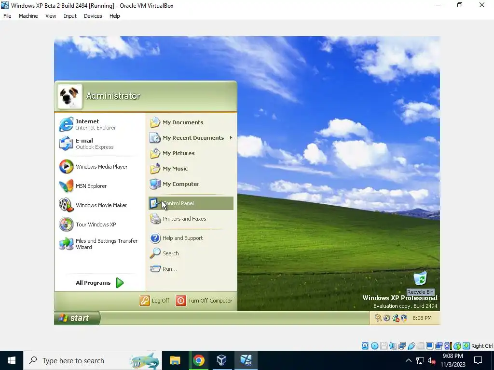
Task: Click keys icon in XP system tray
Action: 378,318
